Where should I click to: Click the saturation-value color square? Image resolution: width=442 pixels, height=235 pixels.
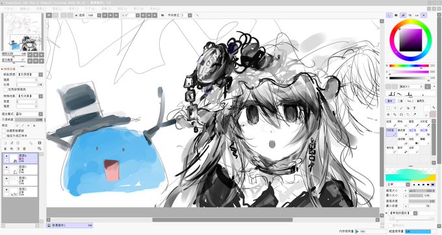[411, 40]
